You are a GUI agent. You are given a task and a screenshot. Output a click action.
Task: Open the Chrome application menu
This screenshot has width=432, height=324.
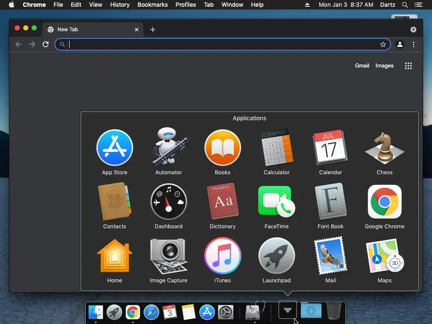(34, 5)
